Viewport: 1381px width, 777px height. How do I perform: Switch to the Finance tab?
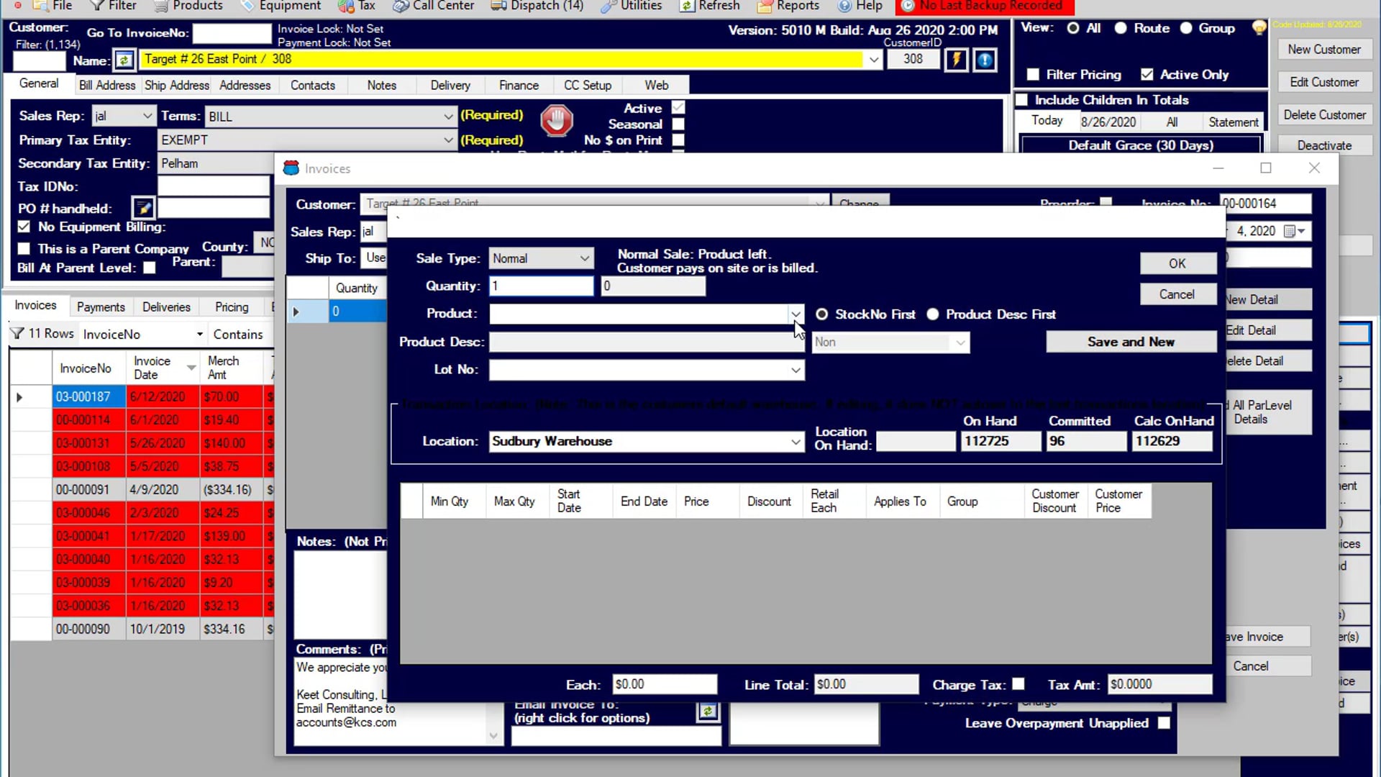pyautogui.click(x=519, y=85)
